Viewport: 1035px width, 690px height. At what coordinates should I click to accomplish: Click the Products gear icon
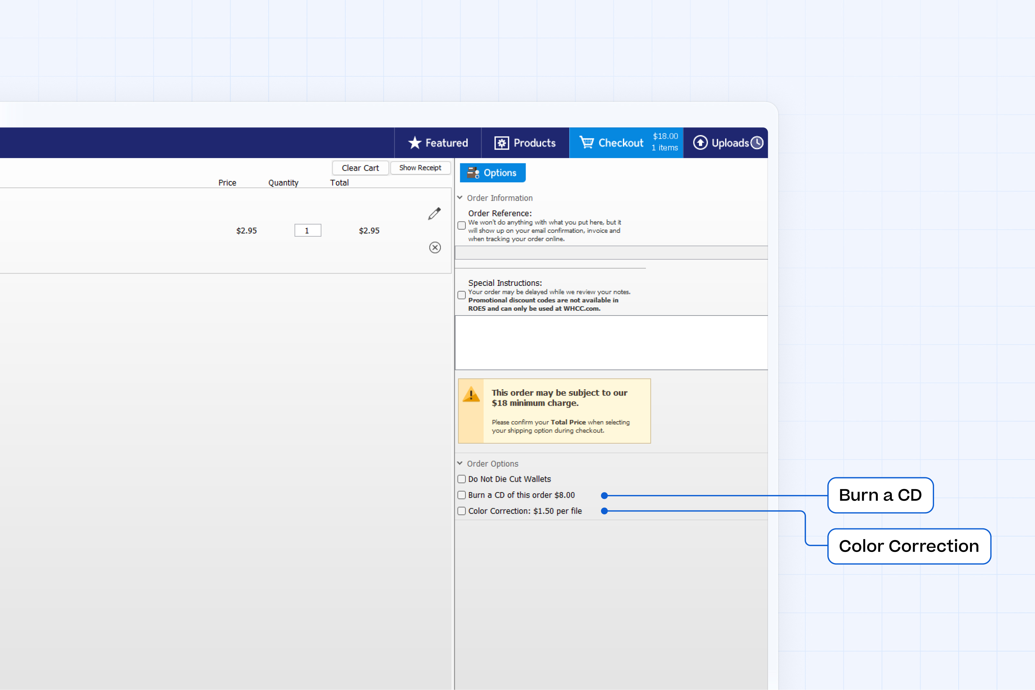pyautogui.click(x=501, y=143)
